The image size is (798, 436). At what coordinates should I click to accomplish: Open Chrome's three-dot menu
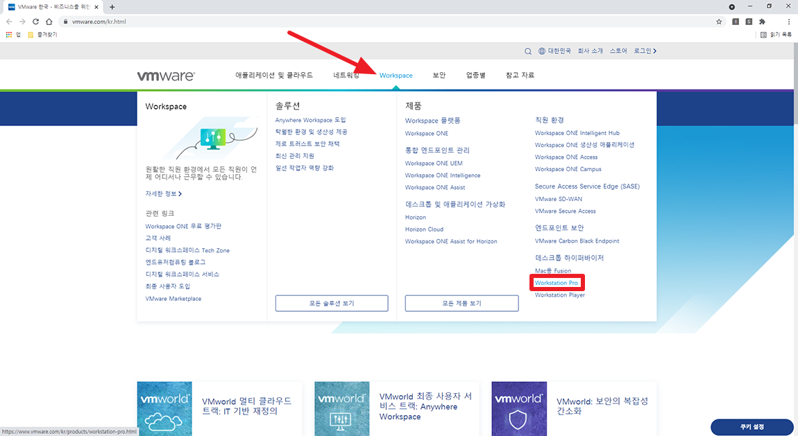(x=789, y=21)
